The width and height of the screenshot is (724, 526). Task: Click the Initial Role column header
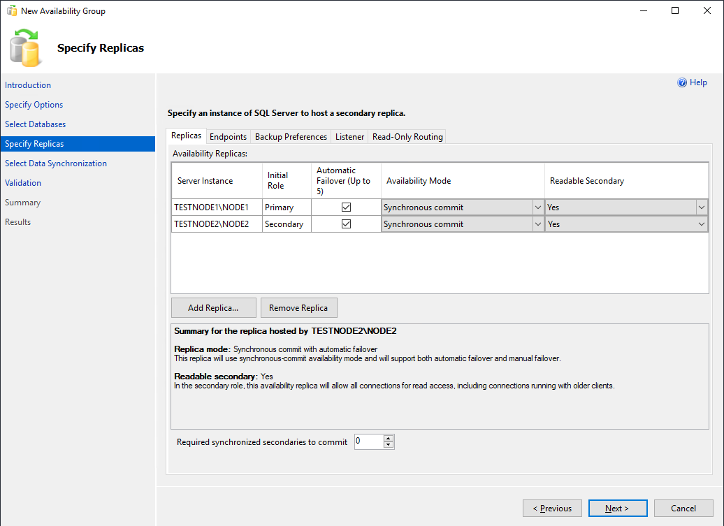coord(287,181)
